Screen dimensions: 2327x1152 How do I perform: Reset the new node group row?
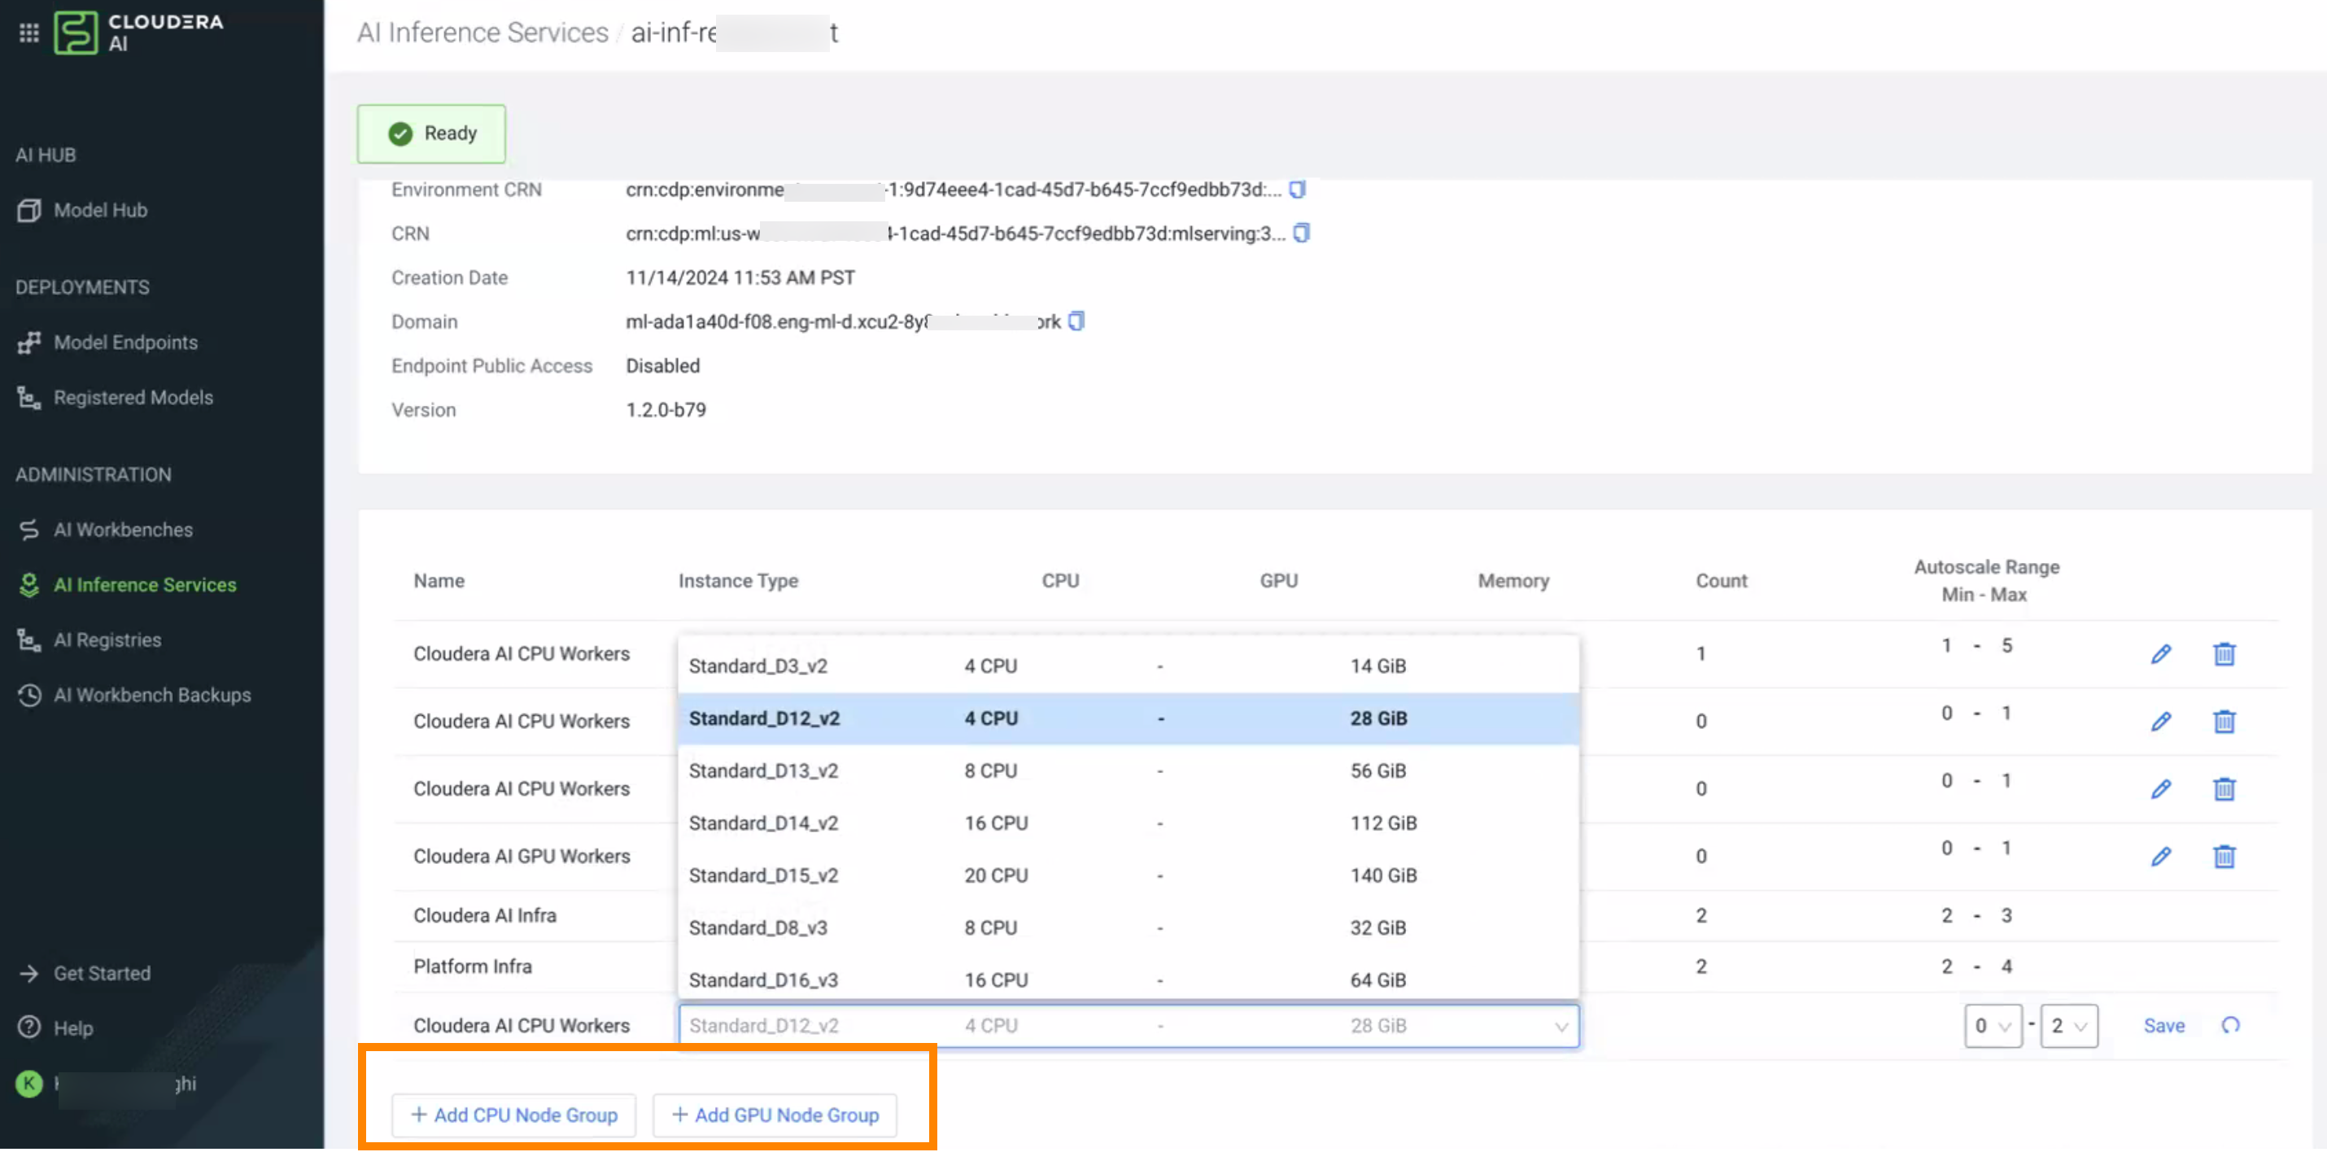(2230, 1026)
